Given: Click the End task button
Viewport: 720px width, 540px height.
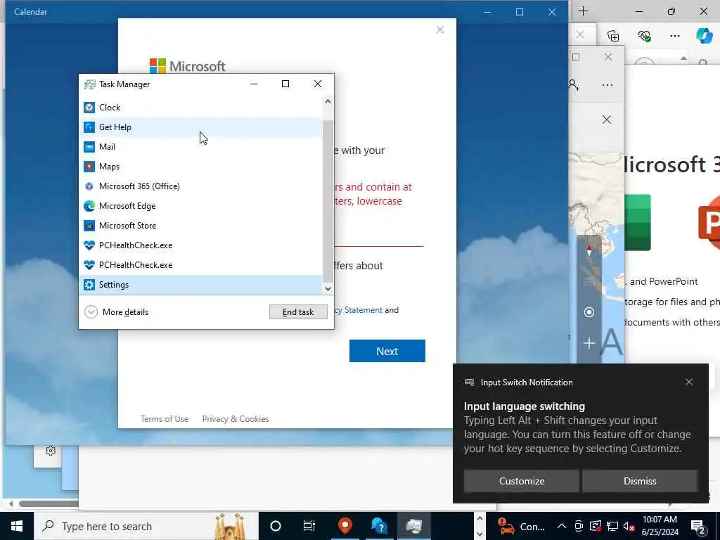Looking at the screenshot, I should (298, 312).
